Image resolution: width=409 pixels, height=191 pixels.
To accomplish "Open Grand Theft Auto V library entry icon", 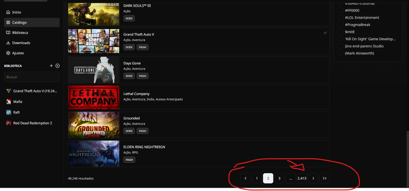I will click(8, 91).
